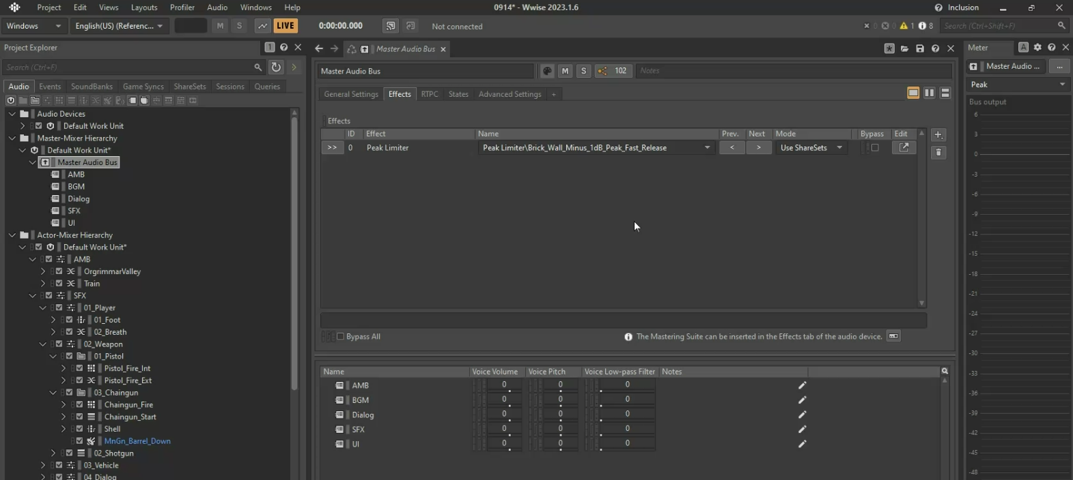
Task: Switch to the RTPC tab
Action: tap(430, 94)
